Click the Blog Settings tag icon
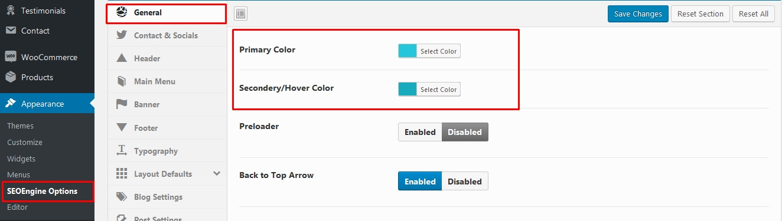This screenshot has height=221, width=782. pos(122,197)
